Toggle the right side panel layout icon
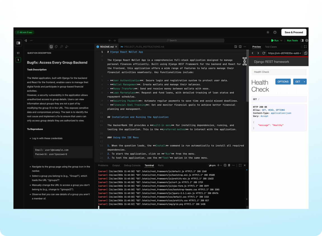The width and height of the screenshot is (322, 236). (302, 40)
